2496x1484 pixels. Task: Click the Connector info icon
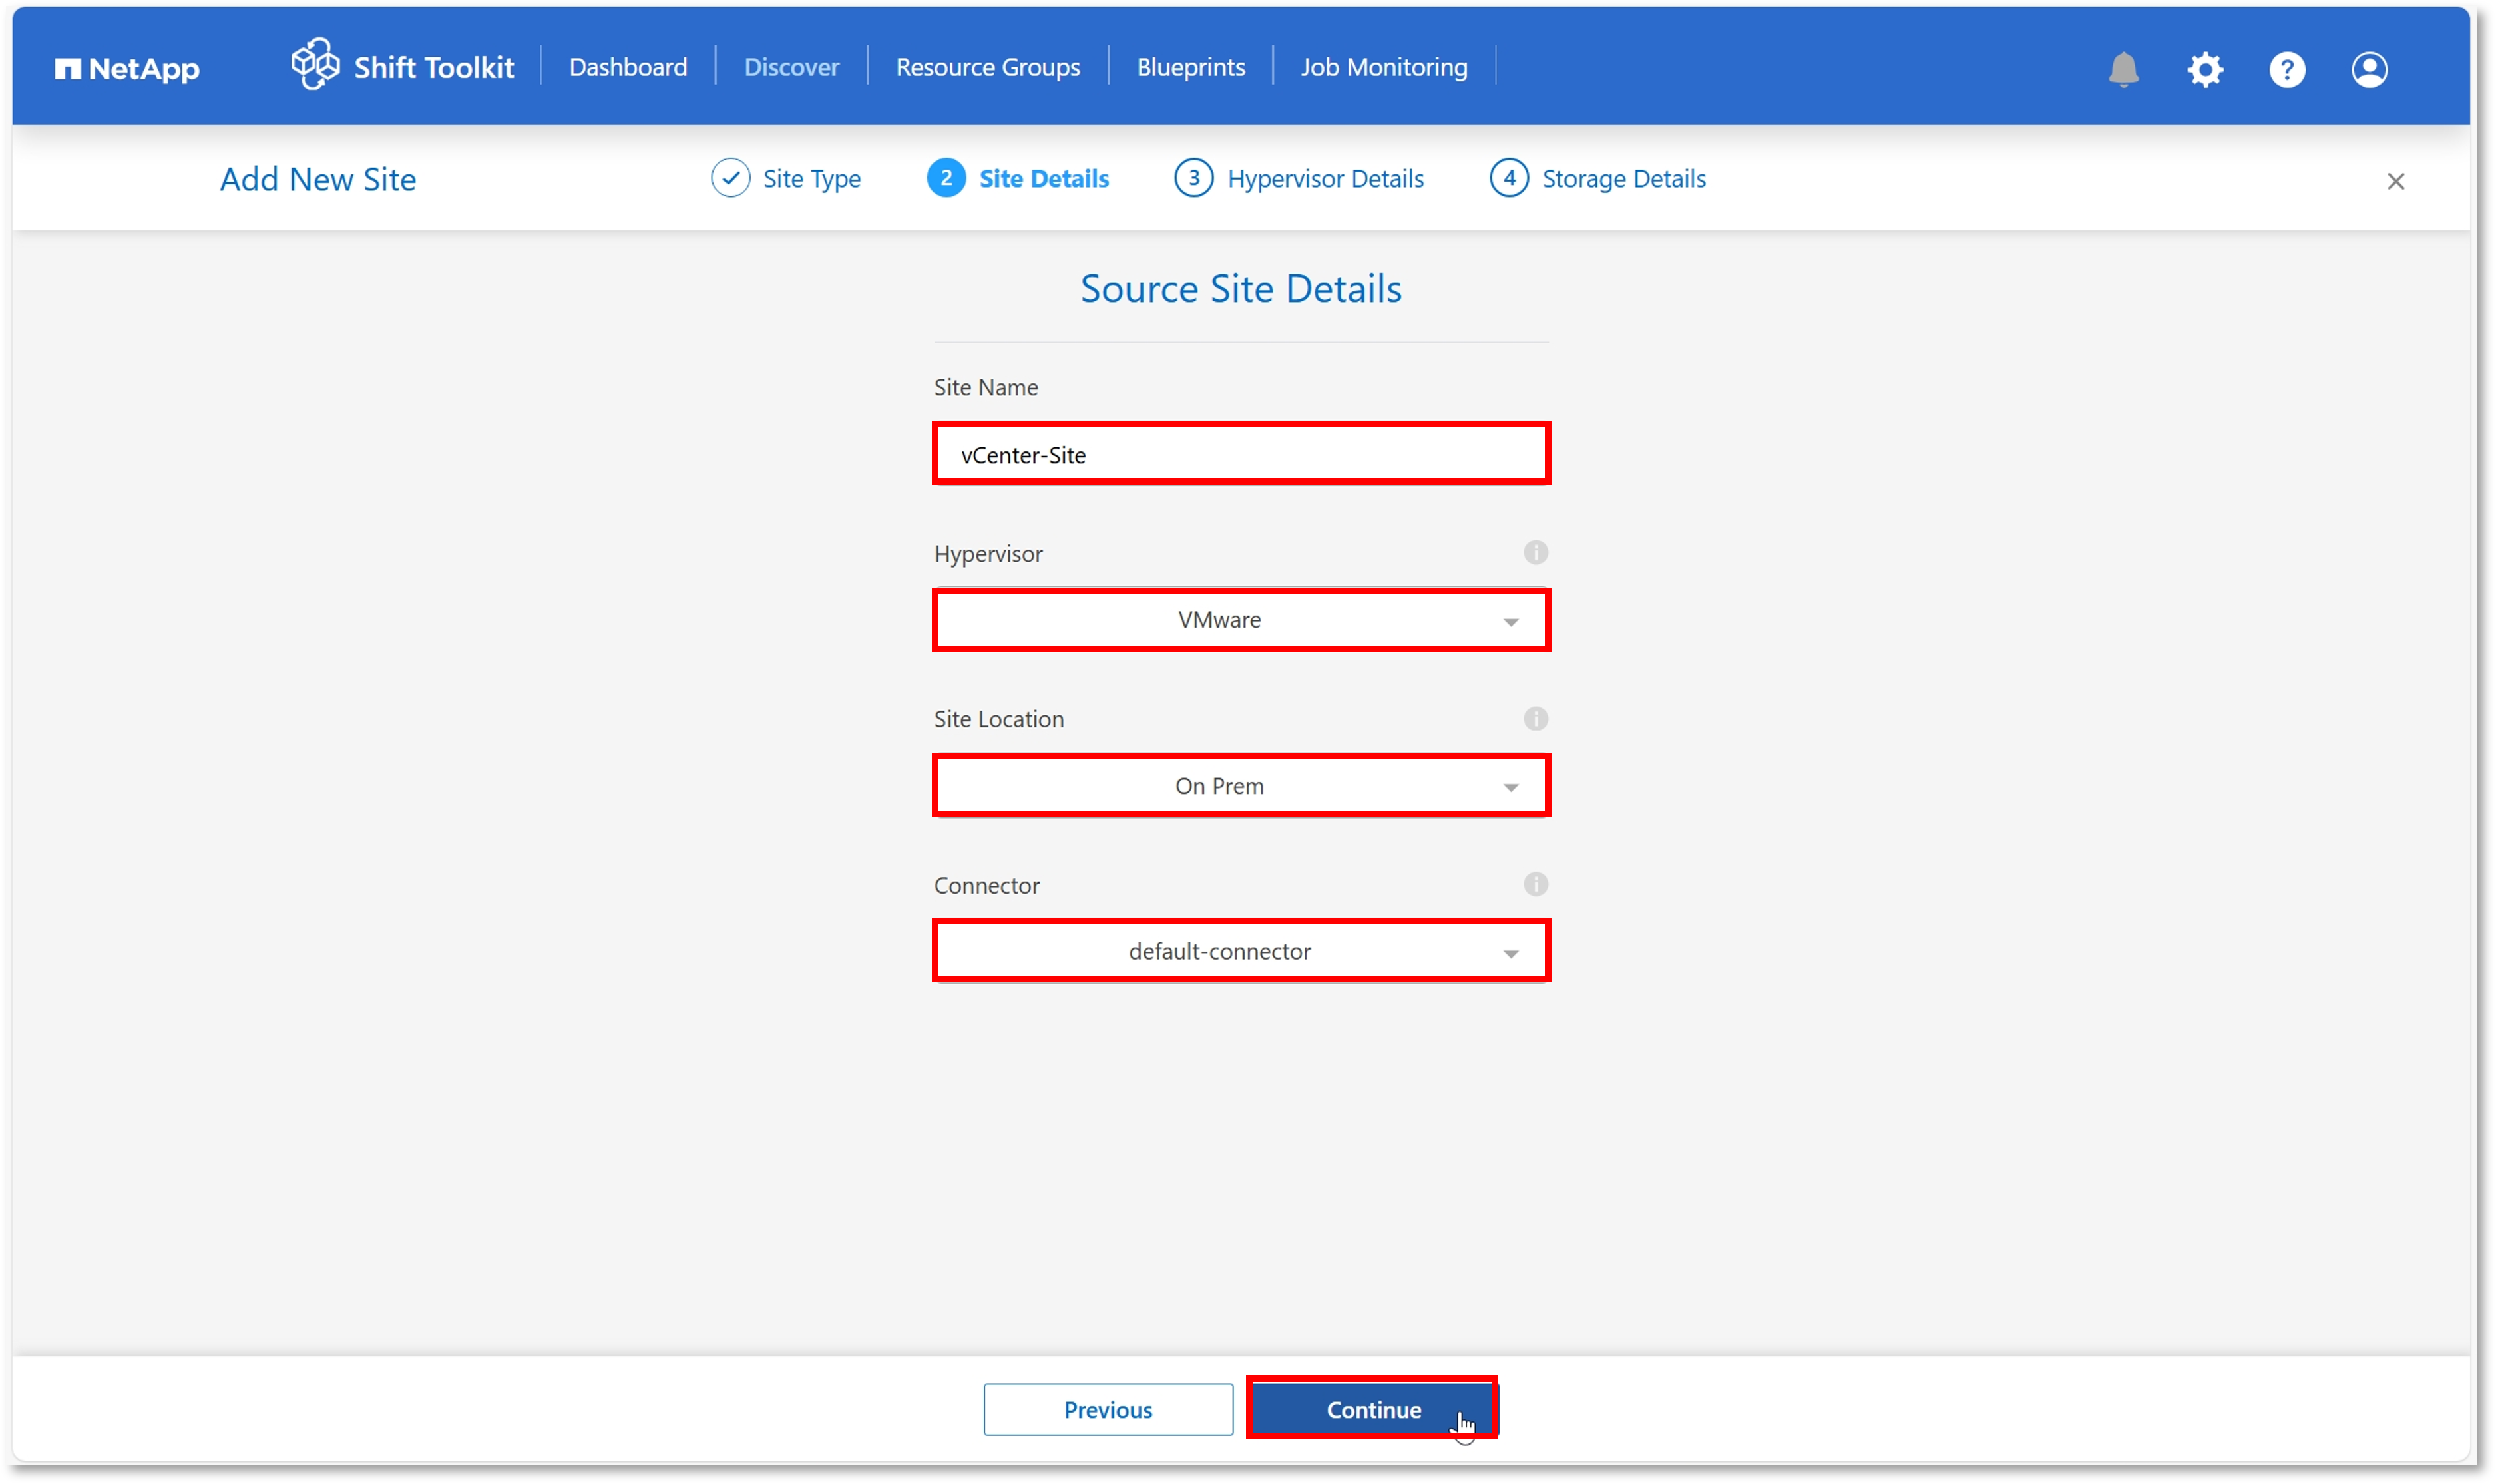(1535, 884)
